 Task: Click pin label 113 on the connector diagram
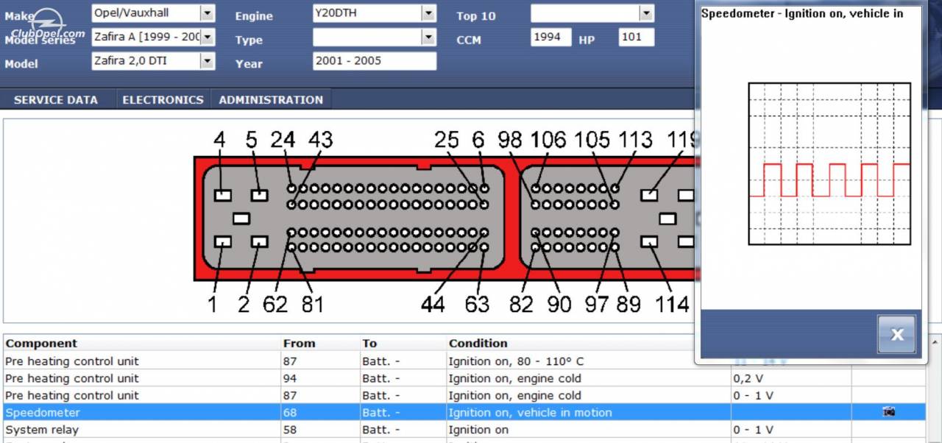pyautogui.click(x=635, y=140)
